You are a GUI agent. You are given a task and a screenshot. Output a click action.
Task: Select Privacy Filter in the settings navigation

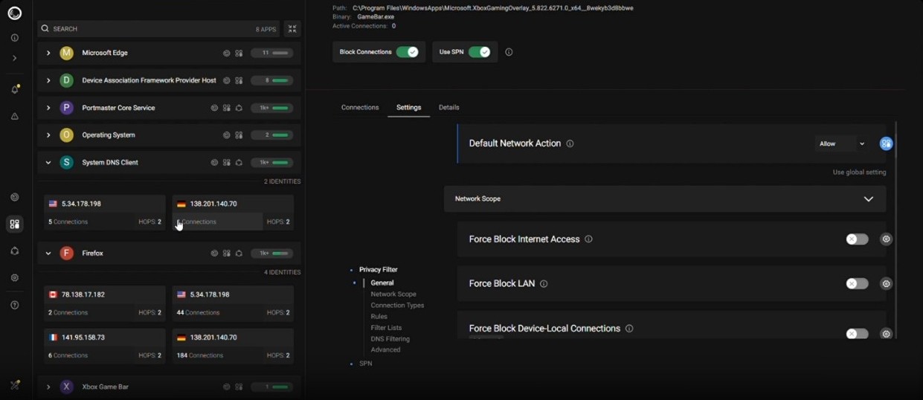pyautogui.click(x=379, y=270)
